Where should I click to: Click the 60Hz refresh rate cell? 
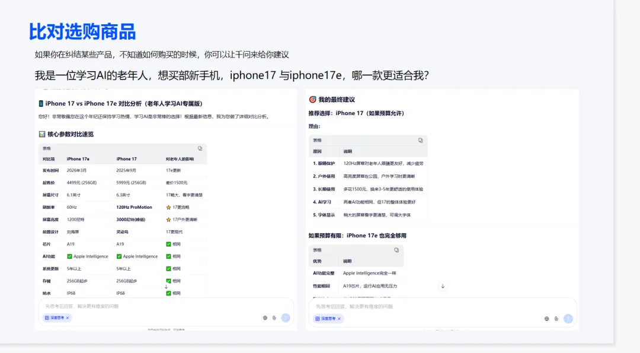pyautogui.click(x=72, y=207)
